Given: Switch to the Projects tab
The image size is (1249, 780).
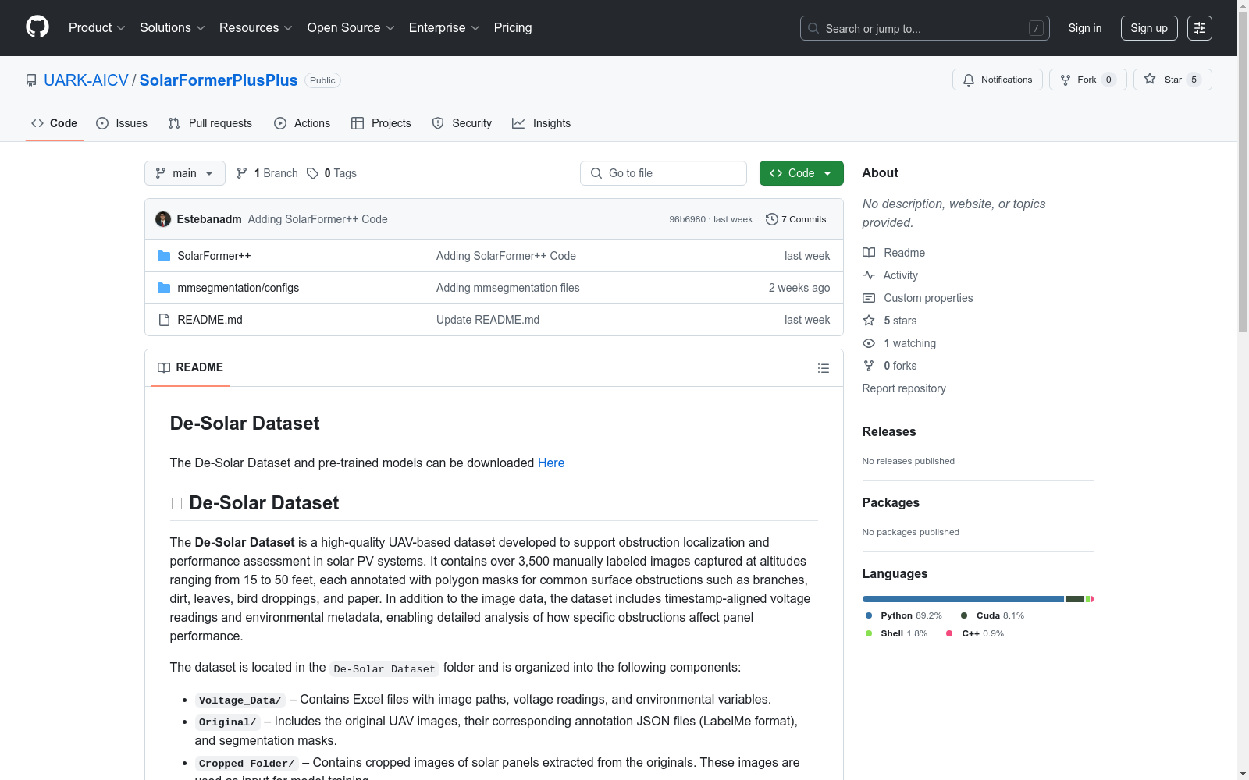Looking at the screenshot, I should [381, 123].
